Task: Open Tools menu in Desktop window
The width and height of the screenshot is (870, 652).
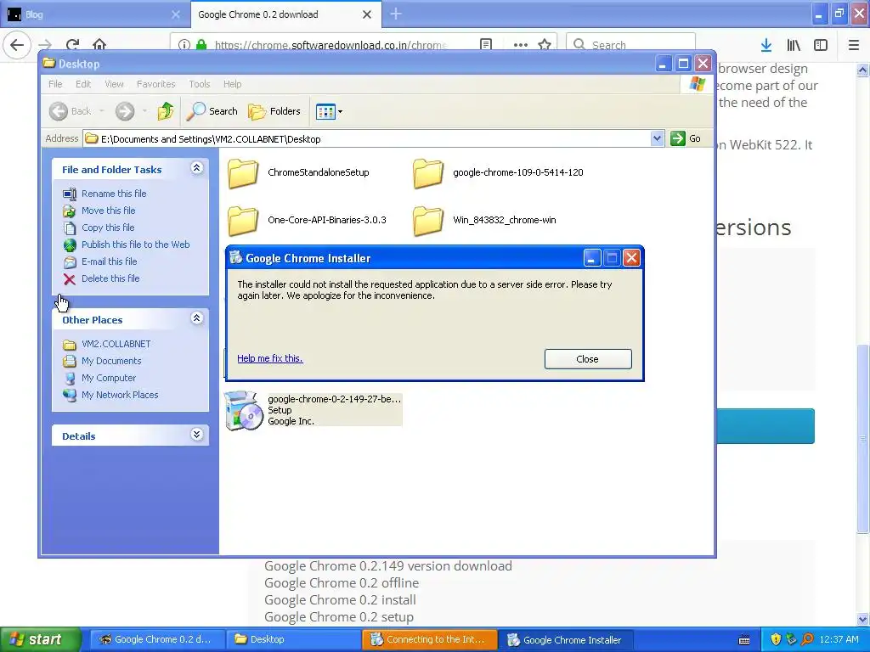Action: point(199,84)
